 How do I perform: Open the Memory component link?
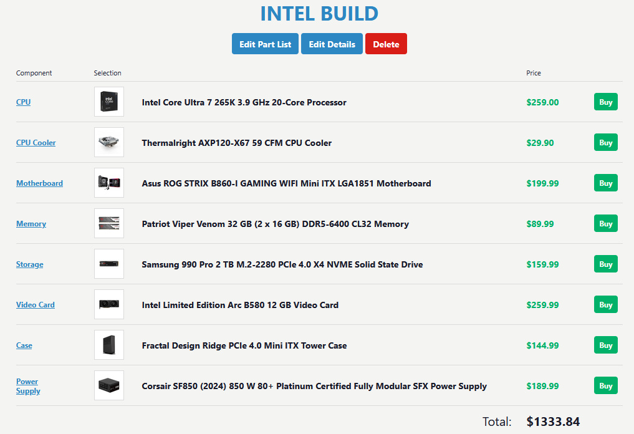(x=31, y=223)
